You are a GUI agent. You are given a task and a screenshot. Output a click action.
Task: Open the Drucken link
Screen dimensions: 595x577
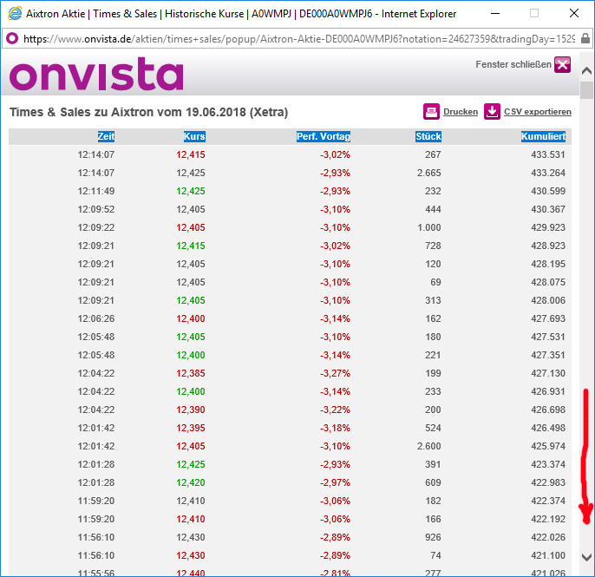(461, 112)
